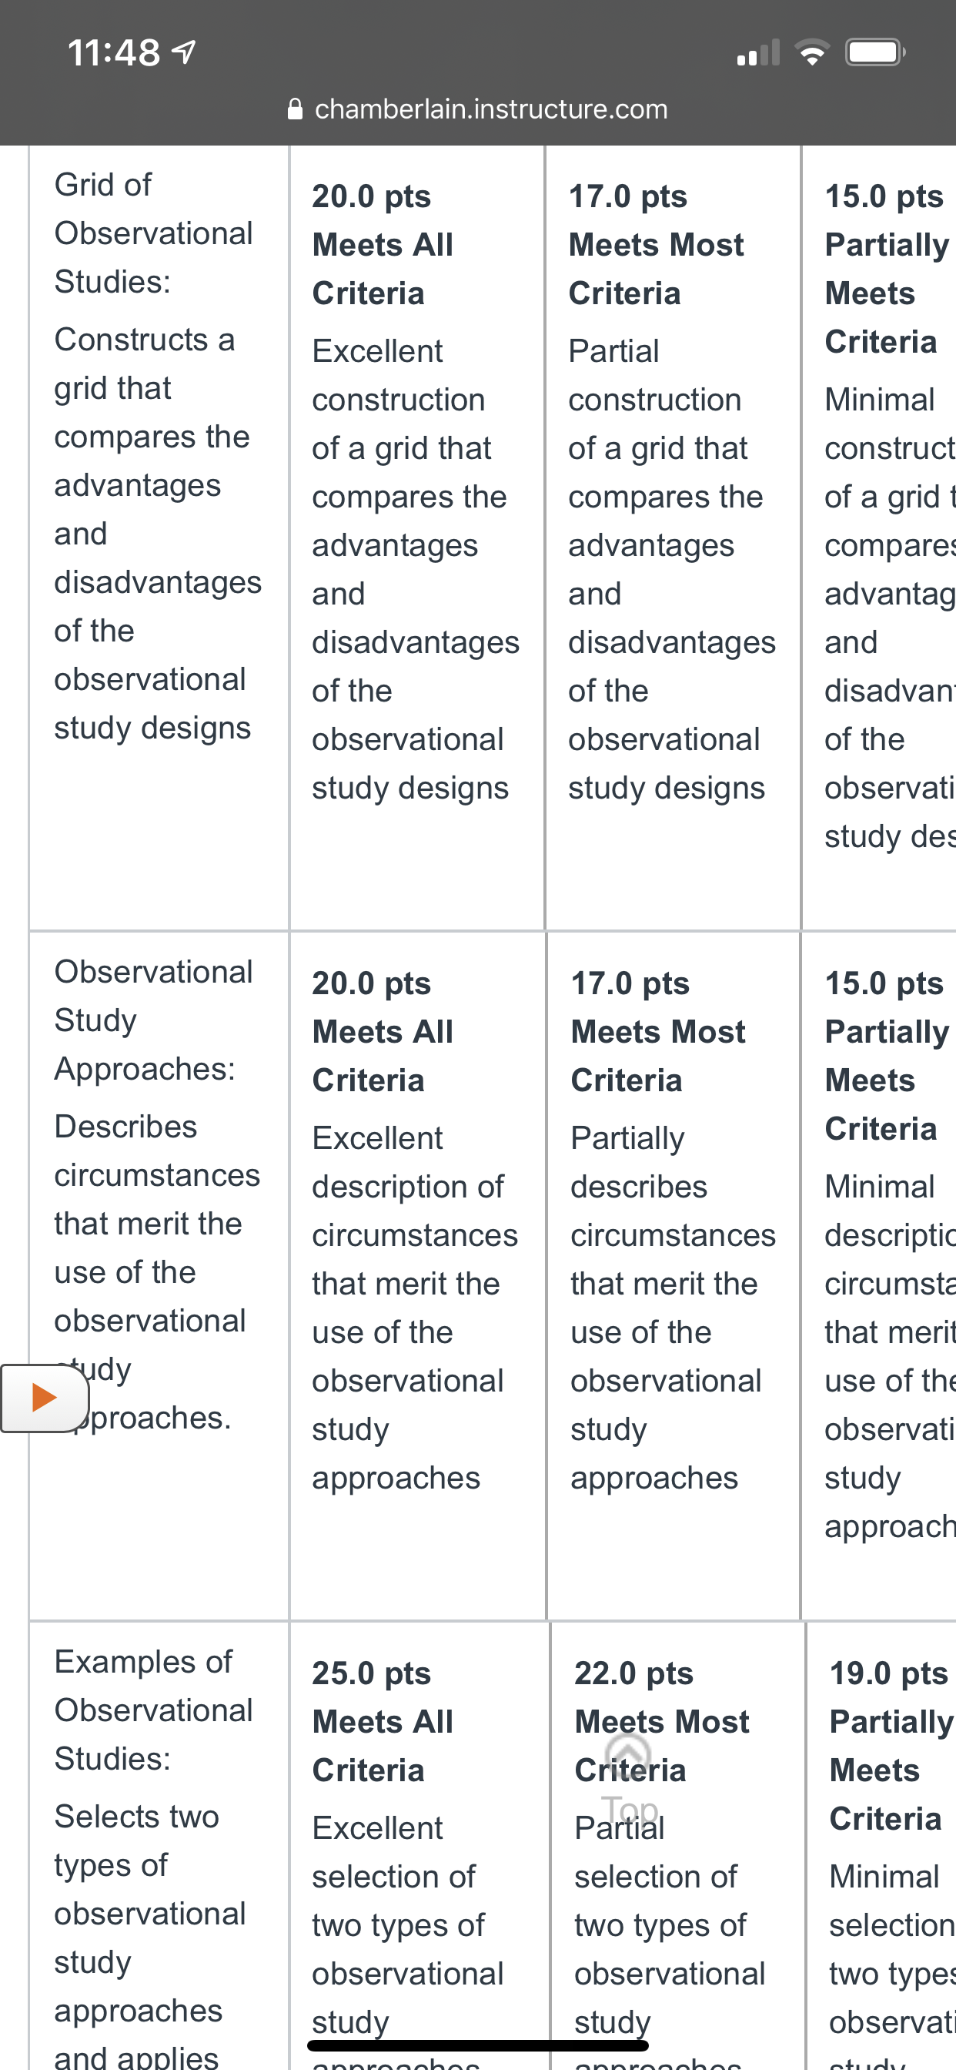
Task: Select the 19.0 pts Partially Meets Criteria rating
Action: (881, 1847)
